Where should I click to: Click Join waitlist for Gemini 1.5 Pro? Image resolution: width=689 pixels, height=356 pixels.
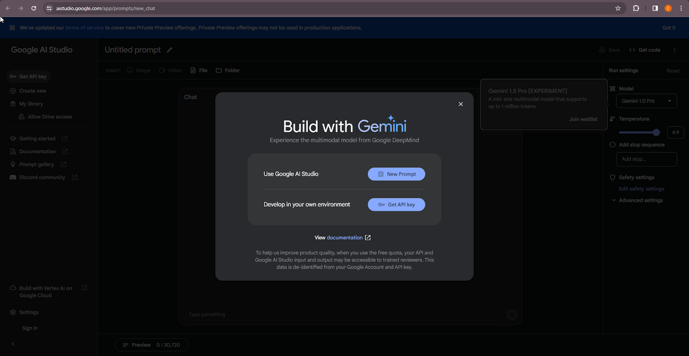pos(583,119)
